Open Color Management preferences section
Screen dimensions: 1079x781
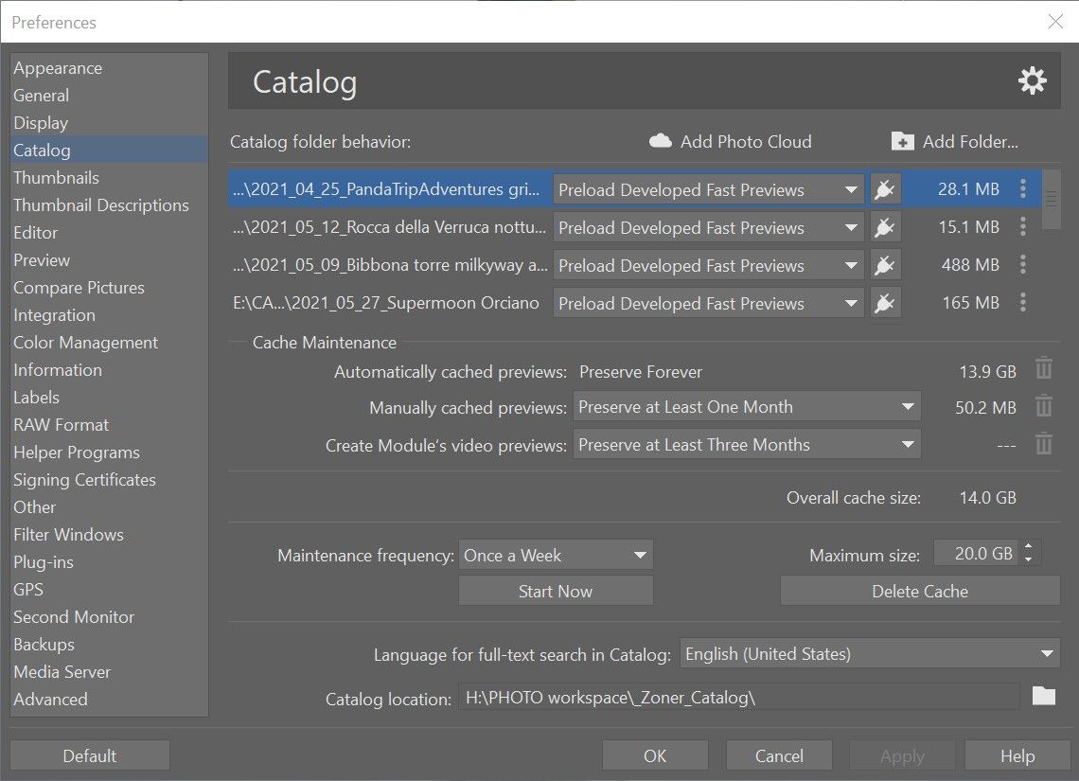click(85, 343)
